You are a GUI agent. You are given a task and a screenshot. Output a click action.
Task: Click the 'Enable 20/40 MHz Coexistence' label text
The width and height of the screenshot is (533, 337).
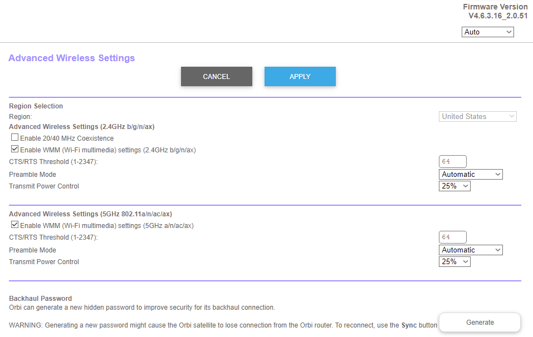click(67, 138)
